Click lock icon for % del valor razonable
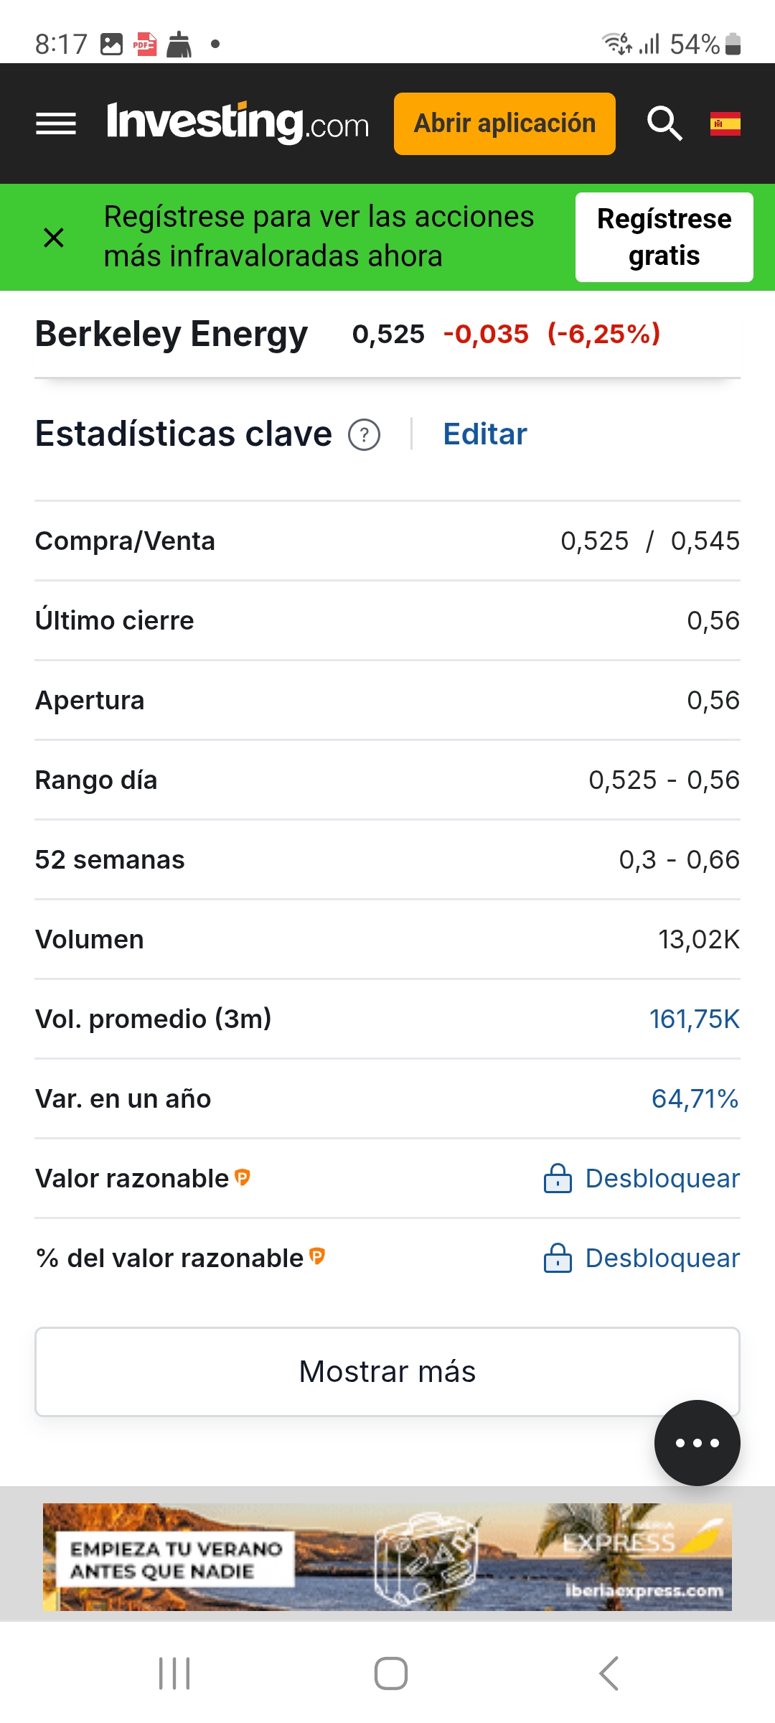Image resolution: width=775 pixels, height=1723 pixels. (558, 1258)
